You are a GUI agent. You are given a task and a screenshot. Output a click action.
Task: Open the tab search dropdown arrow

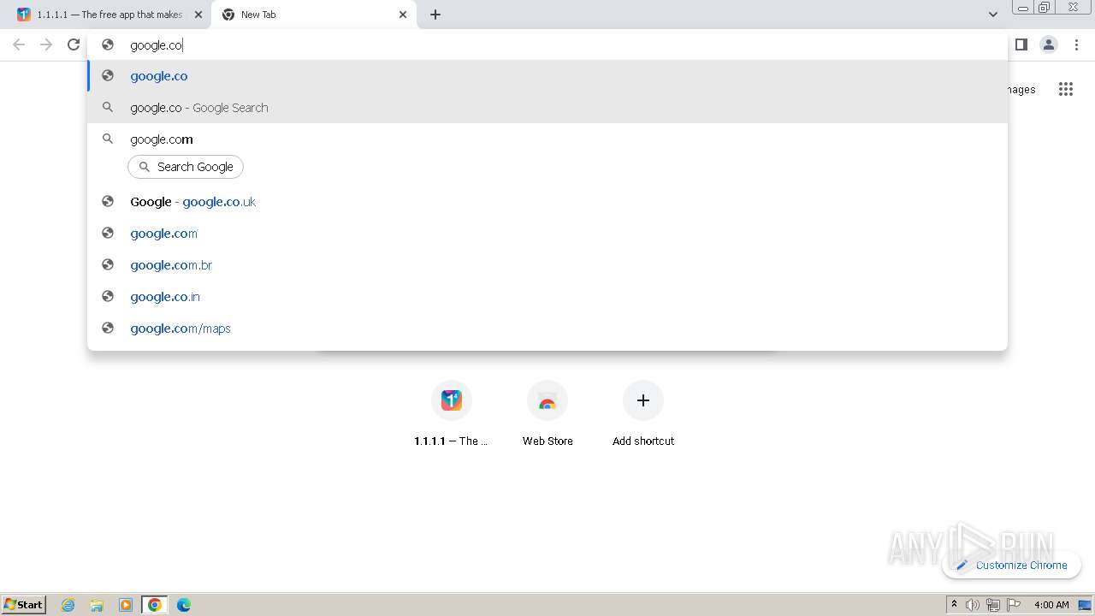coord(992,15)
